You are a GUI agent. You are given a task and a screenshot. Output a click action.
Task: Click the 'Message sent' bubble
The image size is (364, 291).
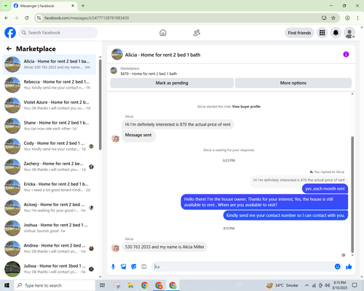pos(138,135)
